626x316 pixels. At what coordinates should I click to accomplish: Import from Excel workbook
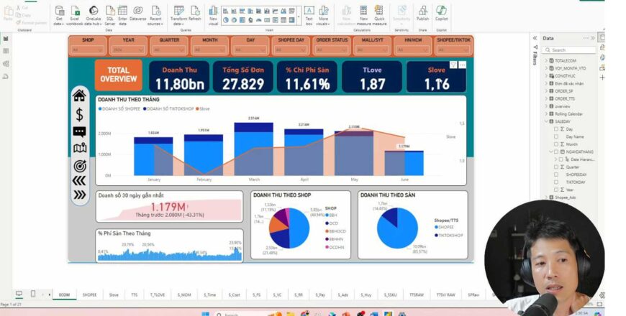(x=75, y=16)
